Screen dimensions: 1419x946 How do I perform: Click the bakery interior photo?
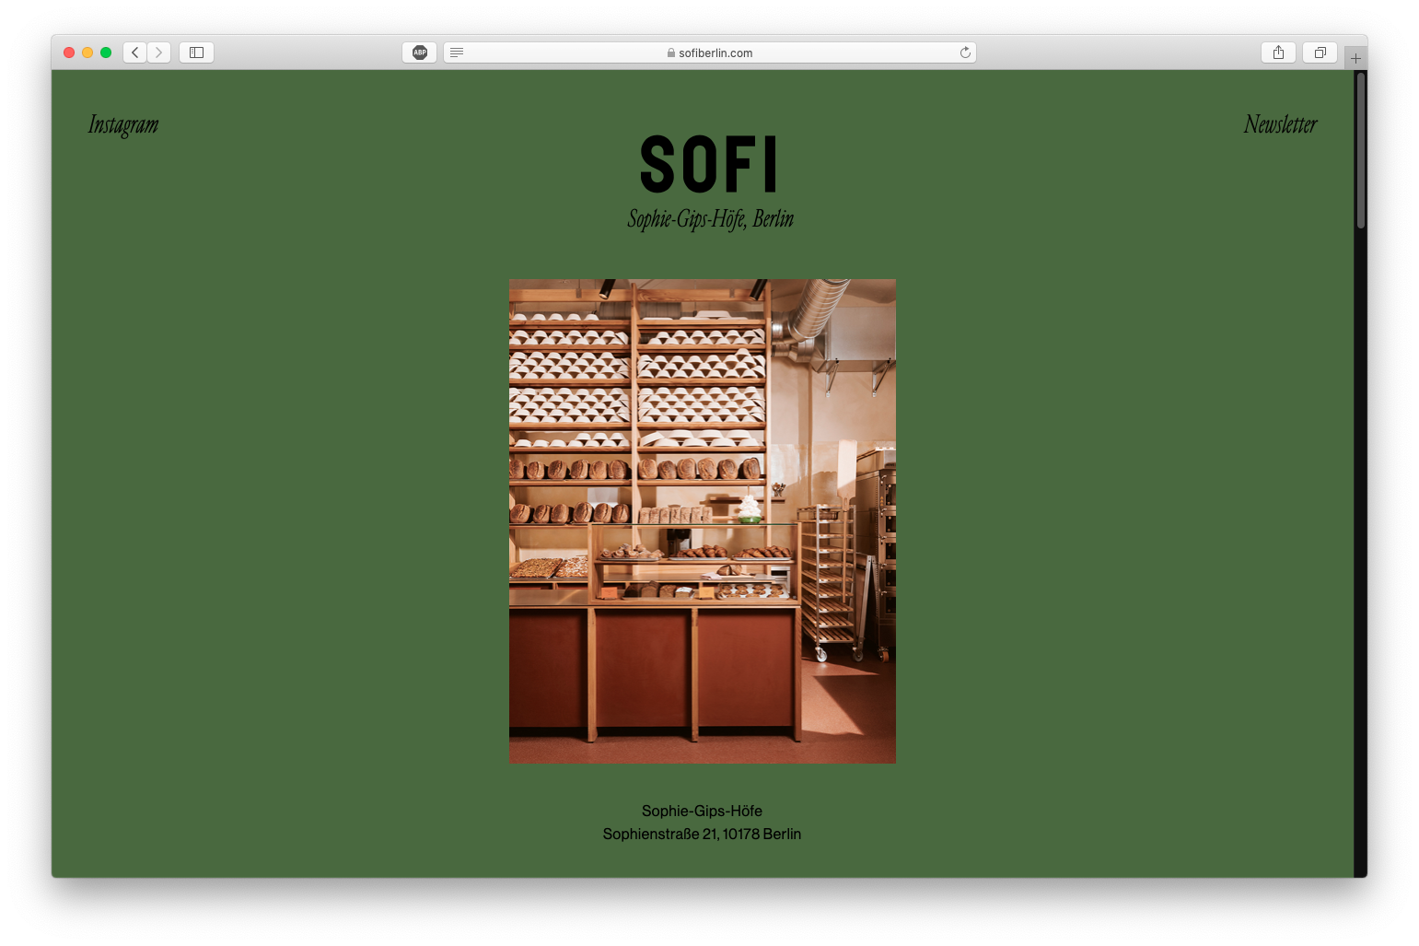click(x=702, y=520)
